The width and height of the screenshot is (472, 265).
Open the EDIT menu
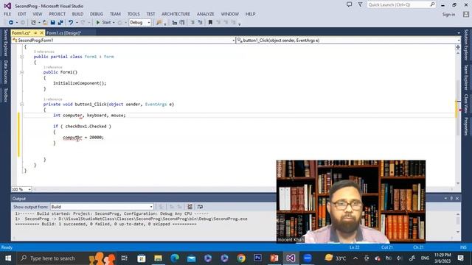(21, 14)
